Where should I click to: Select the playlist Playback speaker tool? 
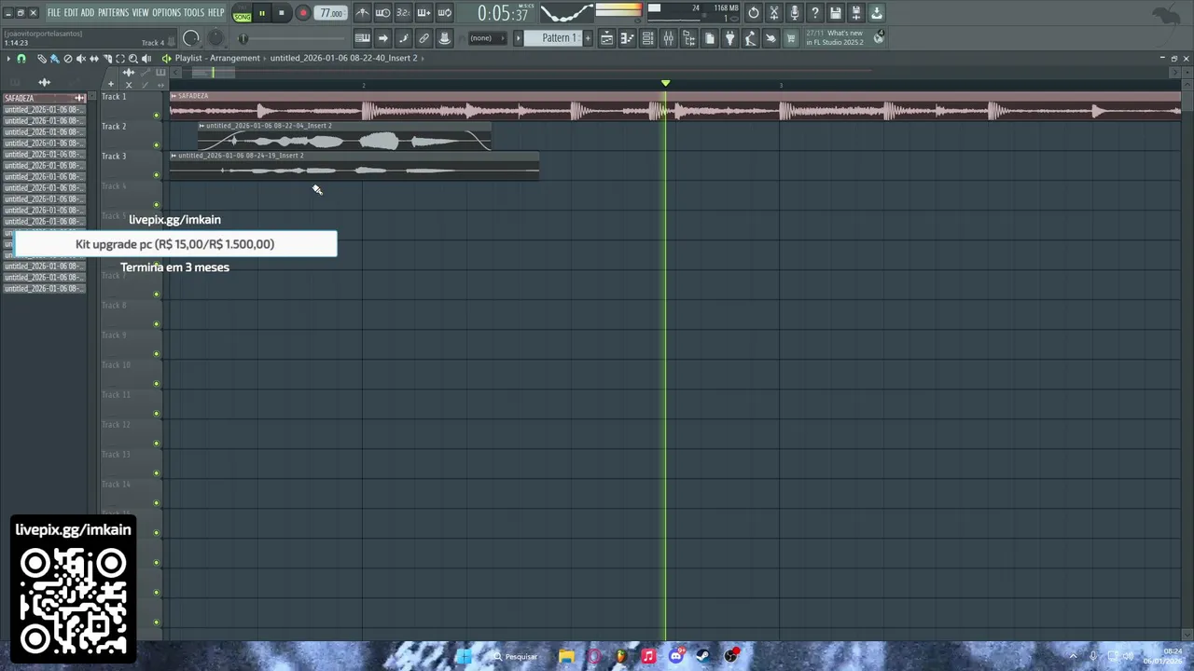pos(146,59)
